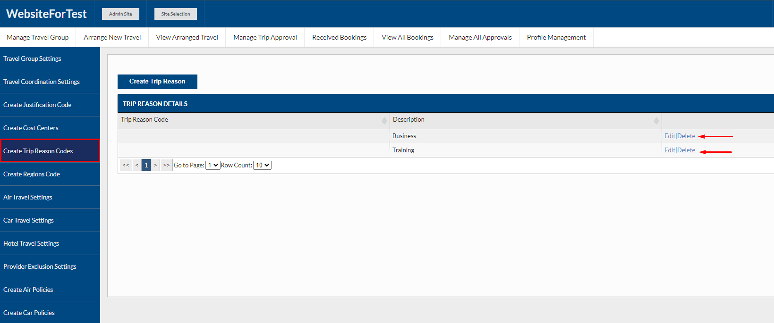
Task: Sort by Trip Reason Code column arrows
Action: pos(384,121)
